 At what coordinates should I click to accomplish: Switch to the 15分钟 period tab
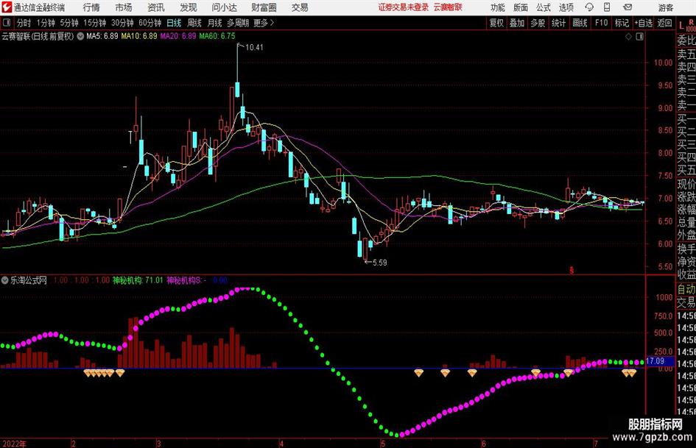click(x=95, y=23)
